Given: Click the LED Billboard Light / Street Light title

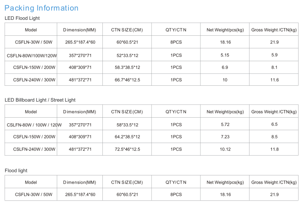Looking at the screenshot, I should tap(40, 100).
